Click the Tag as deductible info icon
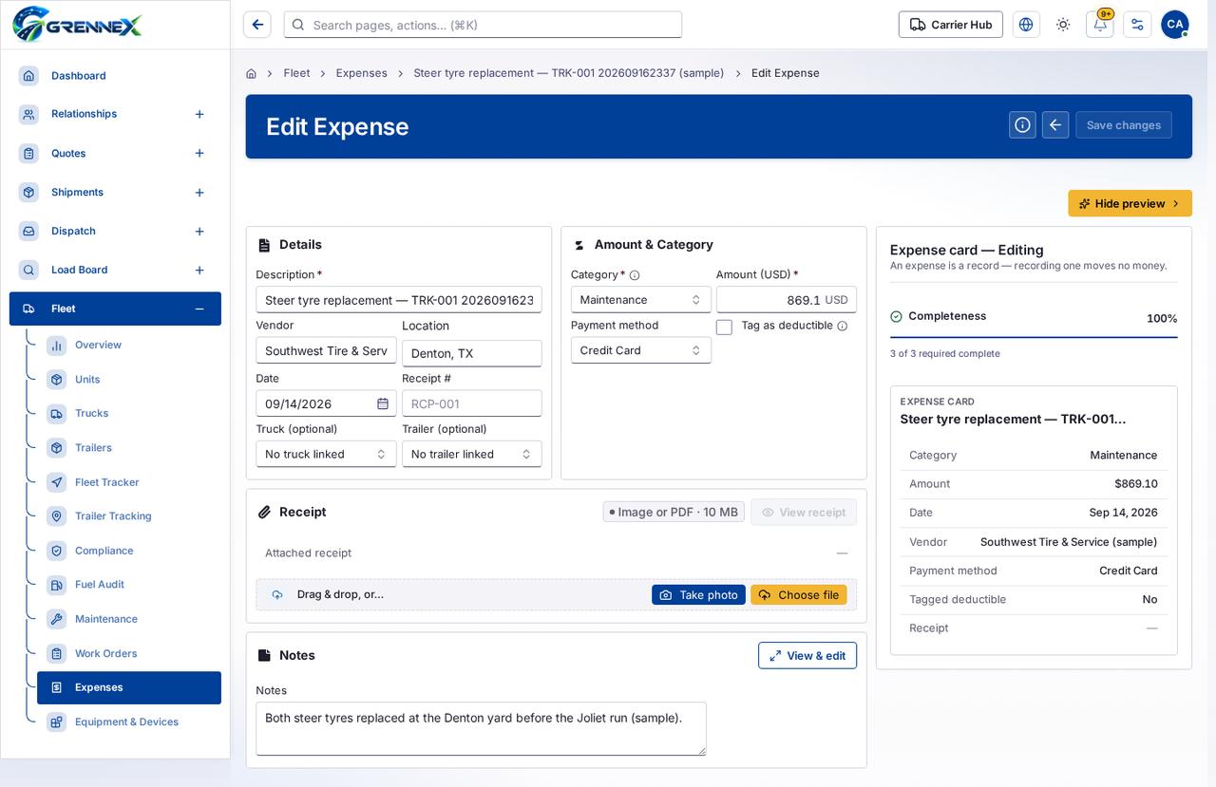Viewport: 1216px width, 787px height. click(842, 326)
